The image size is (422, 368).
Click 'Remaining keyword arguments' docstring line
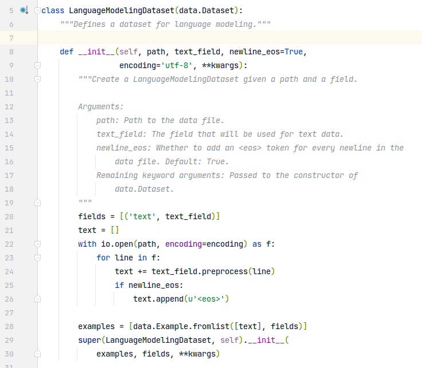(x=227, y=175)
